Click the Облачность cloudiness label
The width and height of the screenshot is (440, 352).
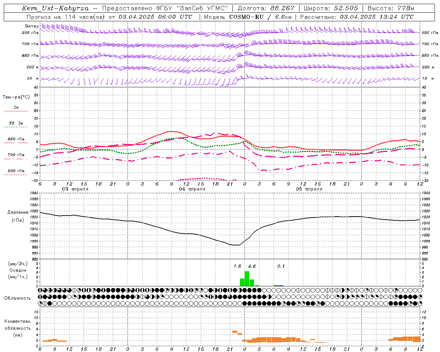tap(18, 298)
